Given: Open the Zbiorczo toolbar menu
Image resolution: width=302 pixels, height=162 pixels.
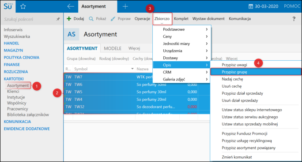Looking at the screenshot, I should coord(162,19).
